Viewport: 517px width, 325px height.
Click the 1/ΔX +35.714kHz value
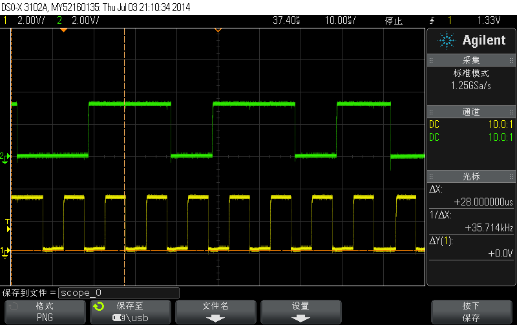pos(489,228)
